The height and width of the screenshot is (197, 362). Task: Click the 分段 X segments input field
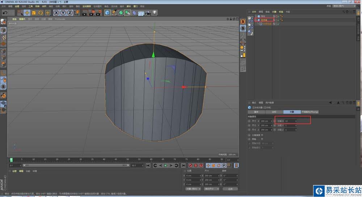[290, 121]
